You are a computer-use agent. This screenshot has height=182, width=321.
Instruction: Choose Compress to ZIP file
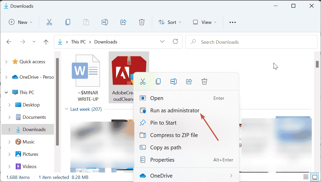(x=174, y=135)
